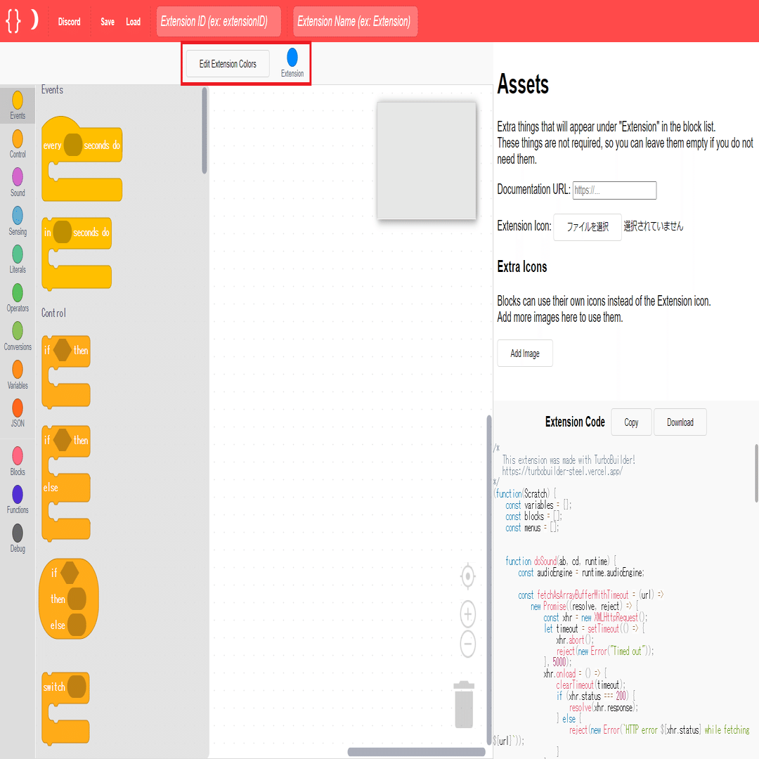Click Load in the top bar
This screenshot has width=759, height=759.
click(x=133, y=22)
